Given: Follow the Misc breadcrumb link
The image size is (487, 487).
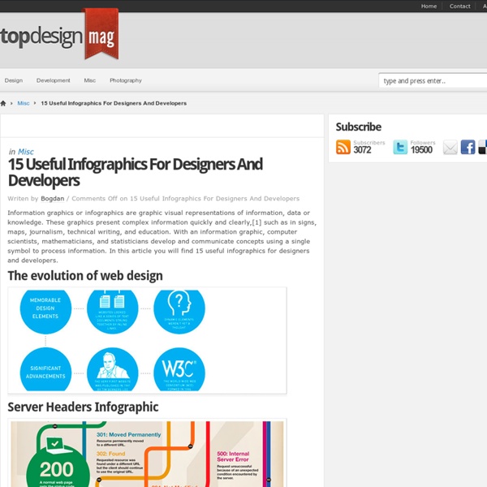Looking at the screenshot, I should click(x=24, y=103).
